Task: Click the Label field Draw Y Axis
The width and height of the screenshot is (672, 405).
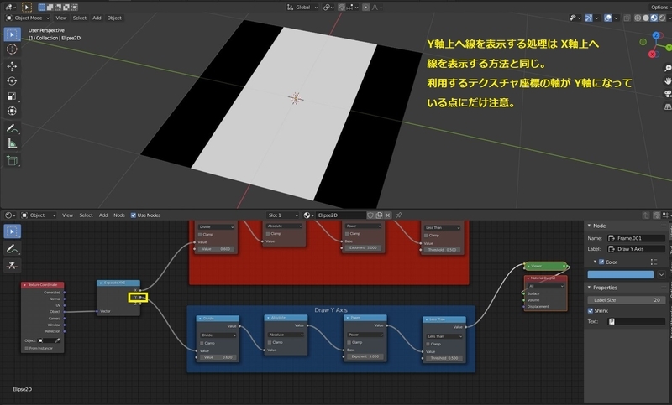Action: click(636, 249)
